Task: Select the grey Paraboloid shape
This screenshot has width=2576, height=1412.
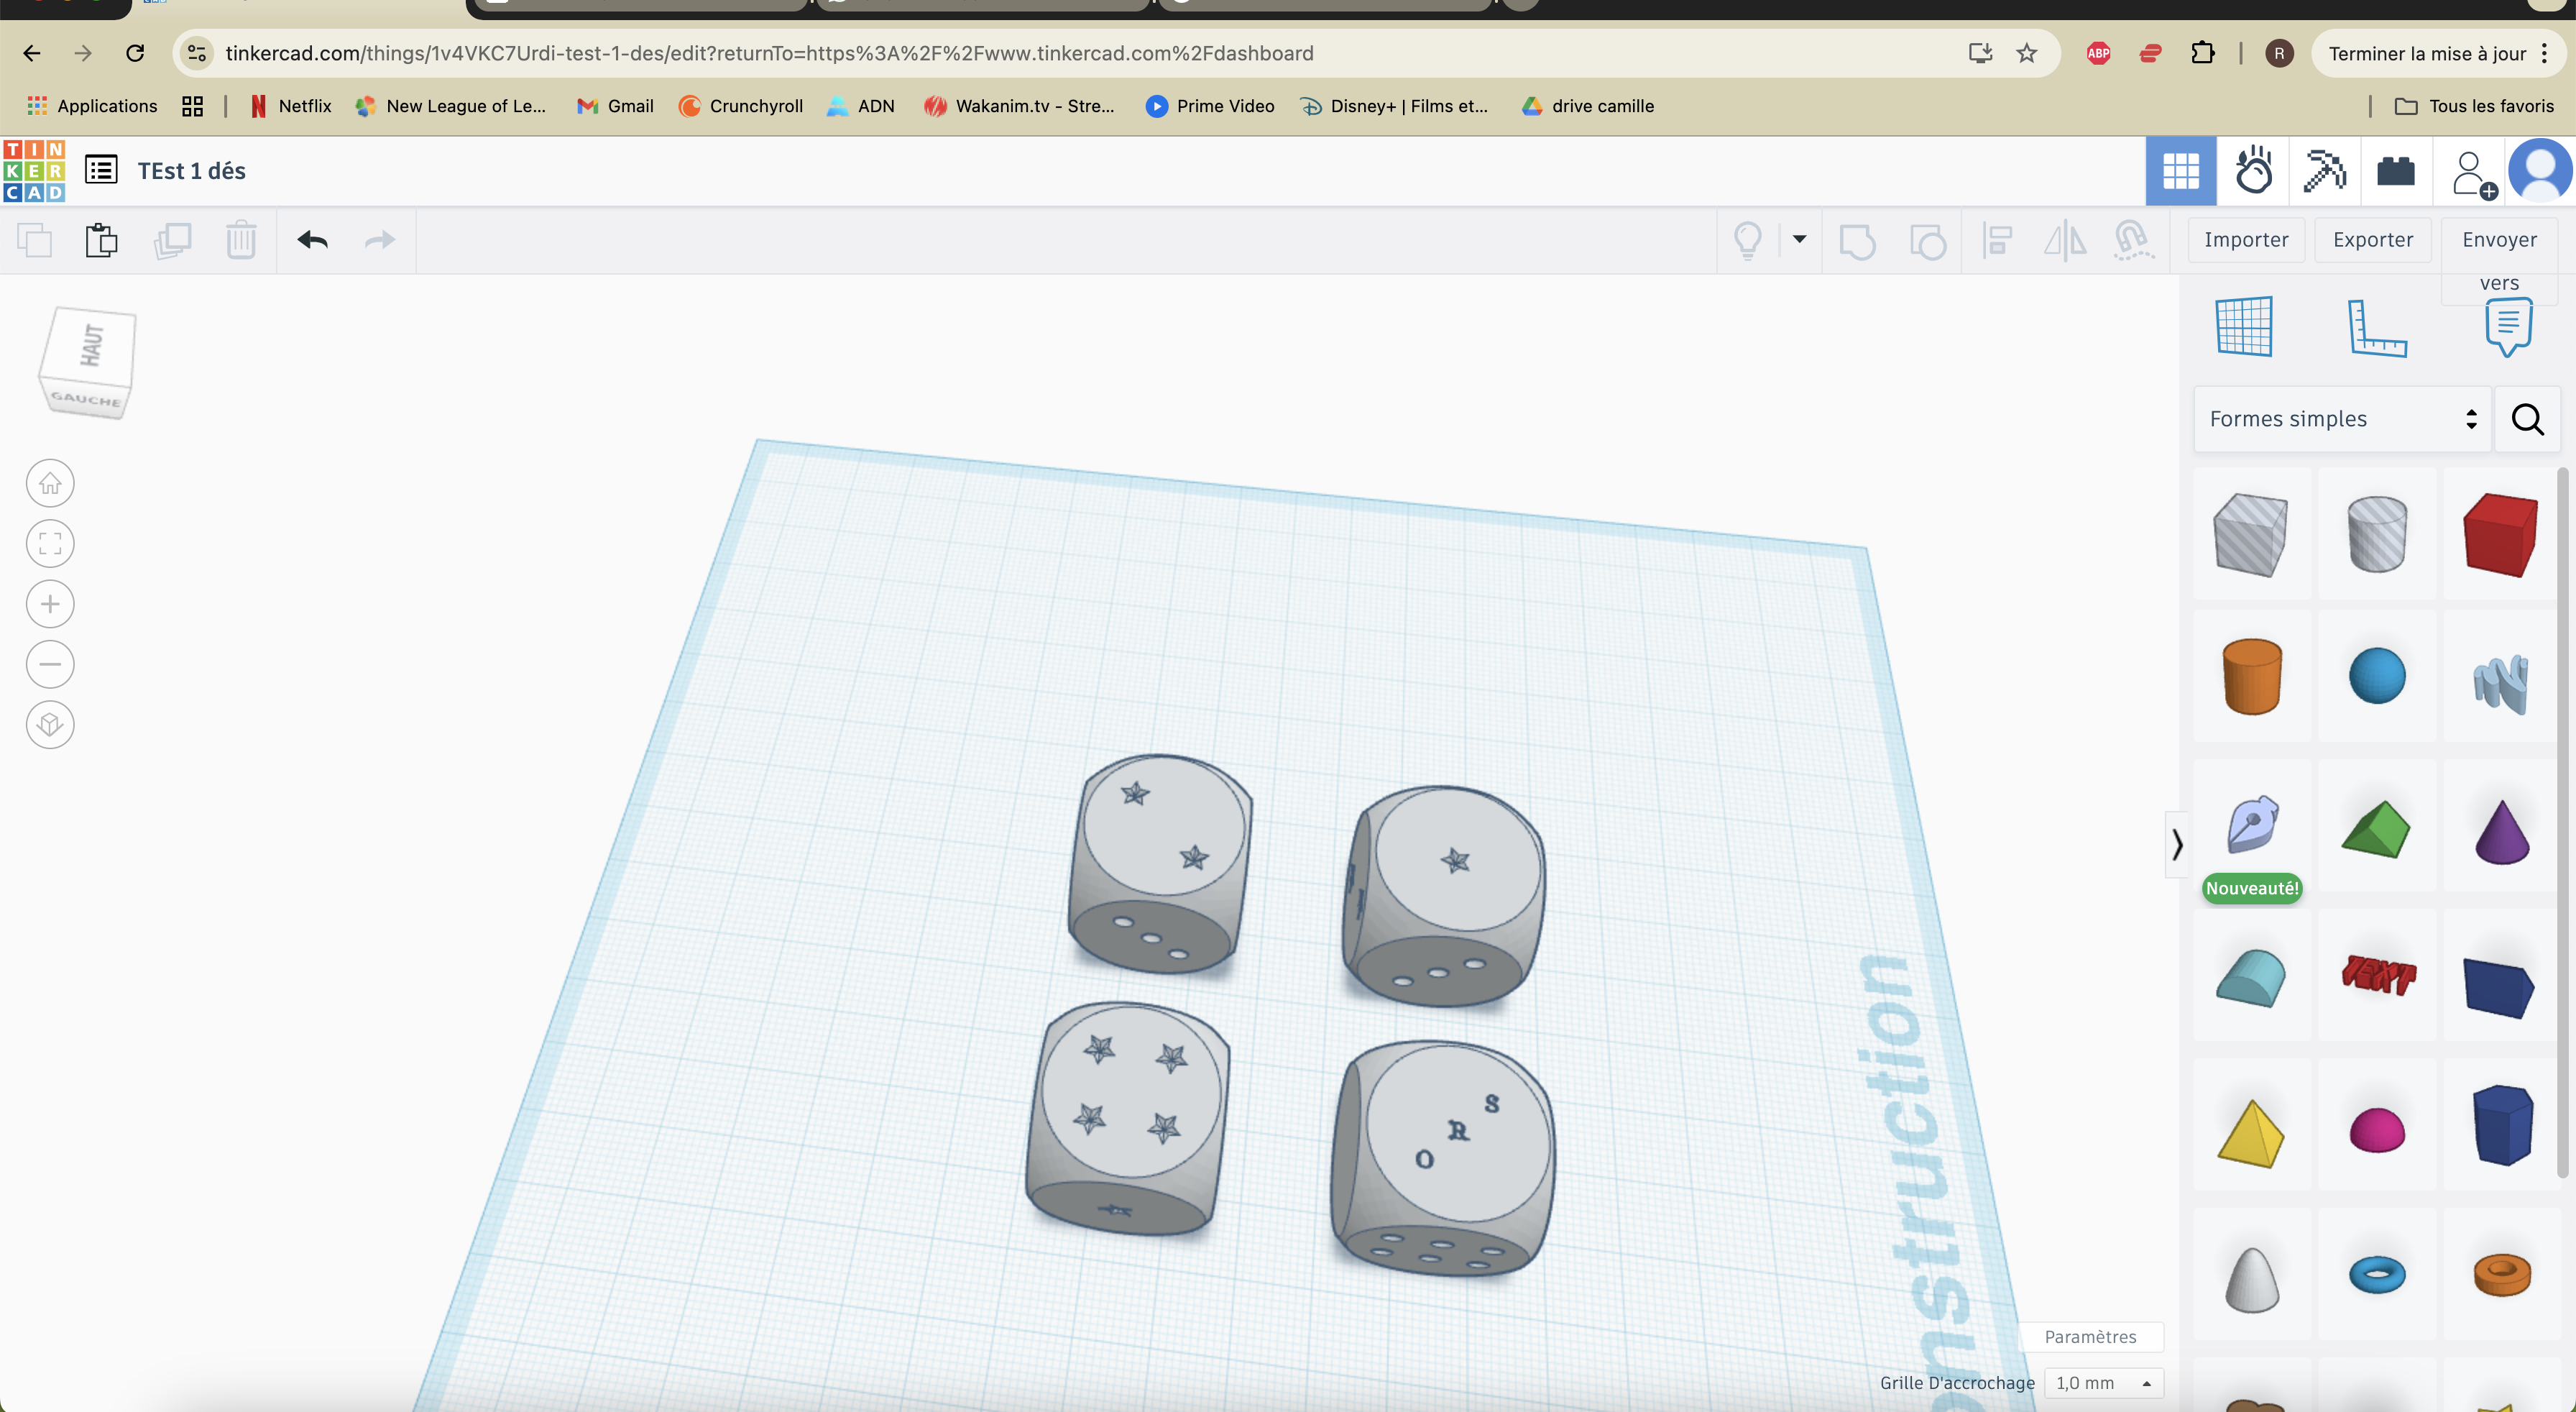Action: click(2252, 1279)
